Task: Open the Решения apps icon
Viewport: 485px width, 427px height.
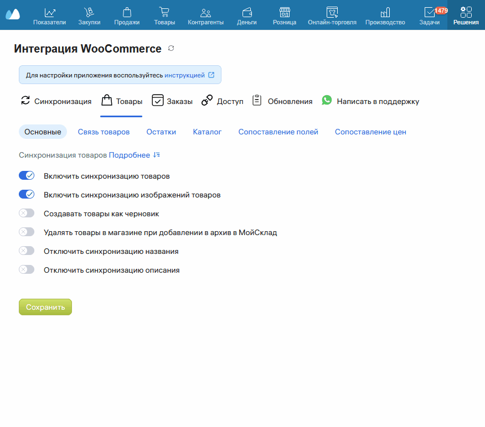Action: (466, 12)
